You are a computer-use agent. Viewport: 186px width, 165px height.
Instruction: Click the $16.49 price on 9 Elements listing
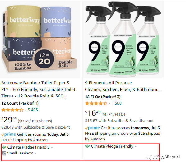point(93,113)
